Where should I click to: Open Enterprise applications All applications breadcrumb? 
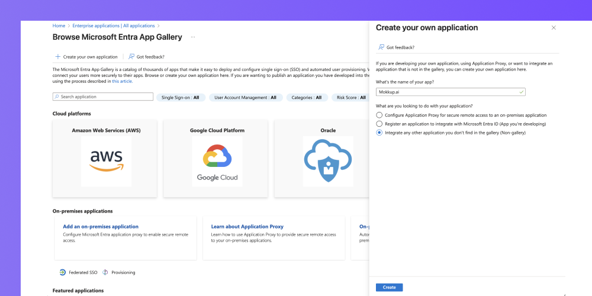coord(114,25)
